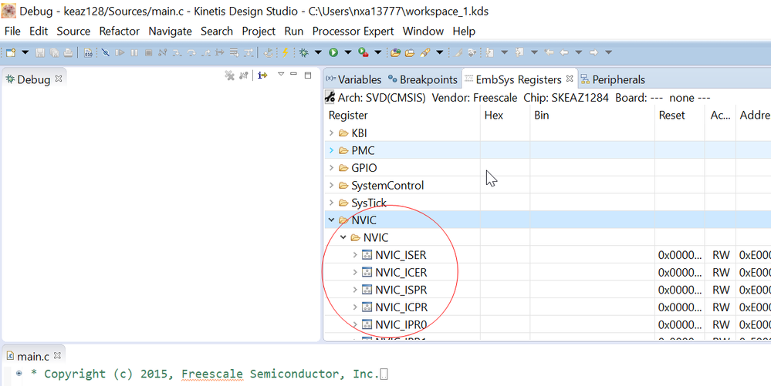Click Remove All Terminated Launches icon

point(229,76)
